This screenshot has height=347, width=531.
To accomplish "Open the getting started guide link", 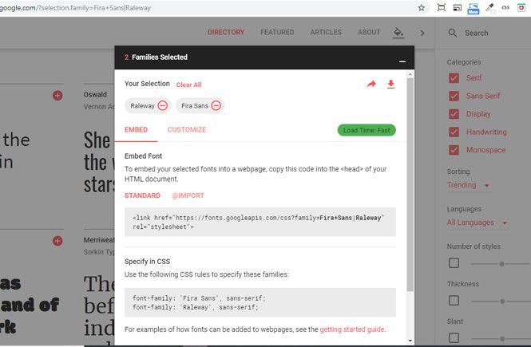I will click(352, 329).
